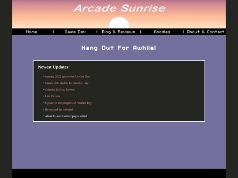The width and height of the screenshot is (238, 178).
Task: Open January 2022 update for Another Day
Action: click(x=67, y=76)
